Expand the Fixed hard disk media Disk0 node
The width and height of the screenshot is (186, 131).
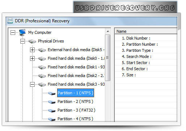(32, 59)
